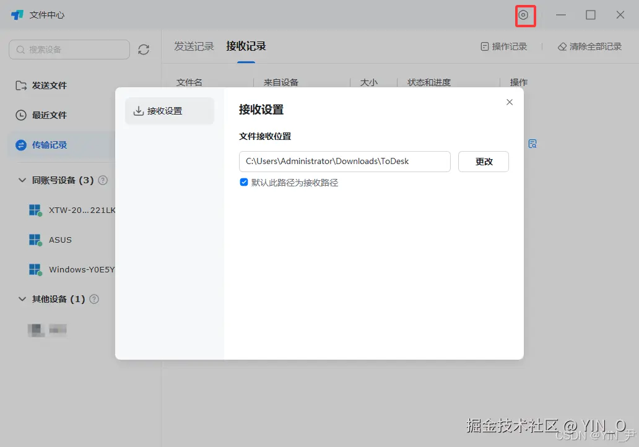Click the file receive path input field
This screenshot has width=639, height=447.
[x=344, y=162]
